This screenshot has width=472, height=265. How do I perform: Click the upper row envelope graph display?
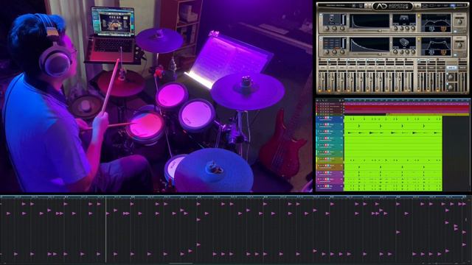369,21
